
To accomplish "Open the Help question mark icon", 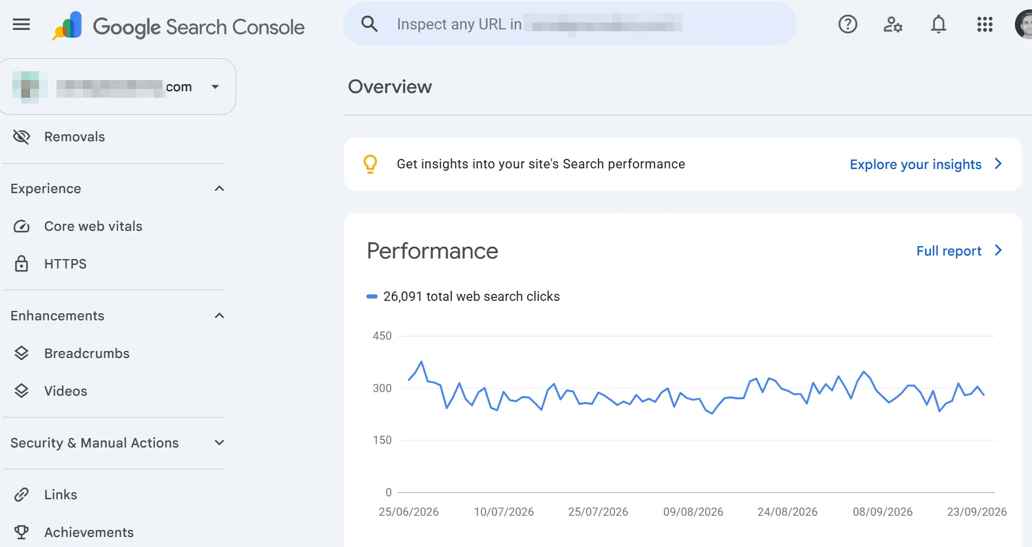I will pyautogui.click(x=848, y=24).
